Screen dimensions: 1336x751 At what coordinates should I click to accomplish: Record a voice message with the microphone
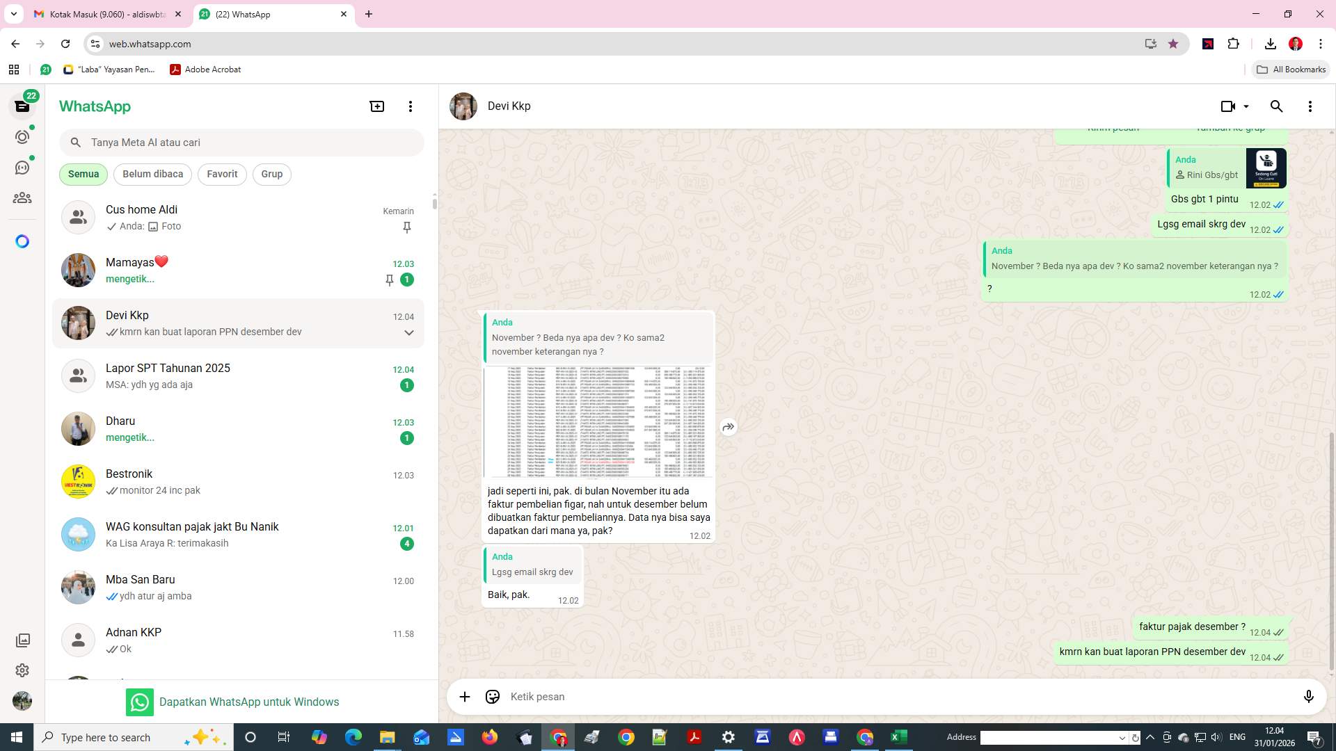(1309, 696)
